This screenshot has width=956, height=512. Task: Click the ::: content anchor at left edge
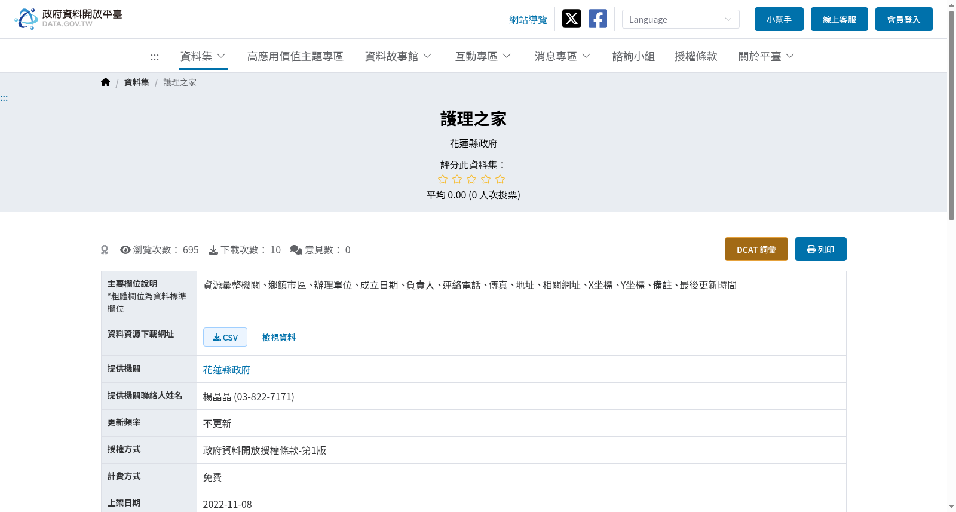(4, 98)
